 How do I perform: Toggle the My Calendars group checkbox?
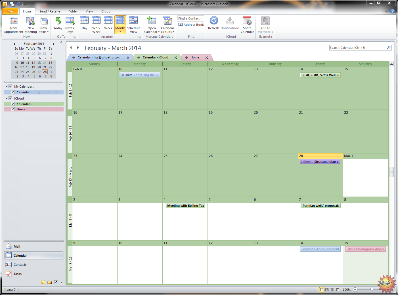11,86
